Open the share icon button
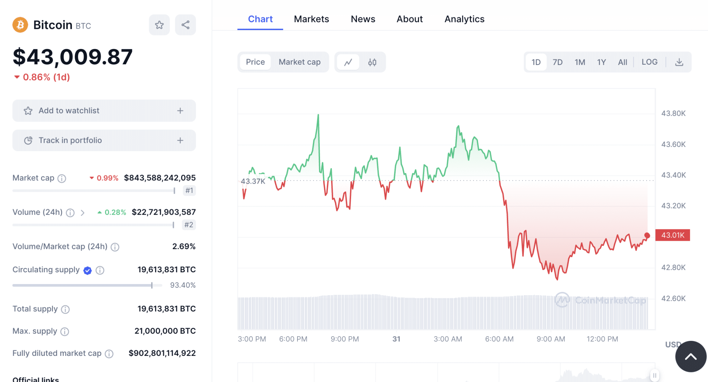Image resolution: width=708 pixels, height=382 pixels. pos(185,25)
